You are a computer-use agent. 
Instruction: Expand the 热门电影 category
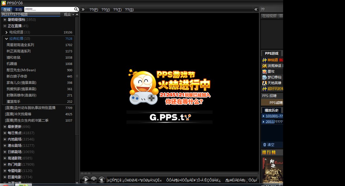(x=5, y=164)
